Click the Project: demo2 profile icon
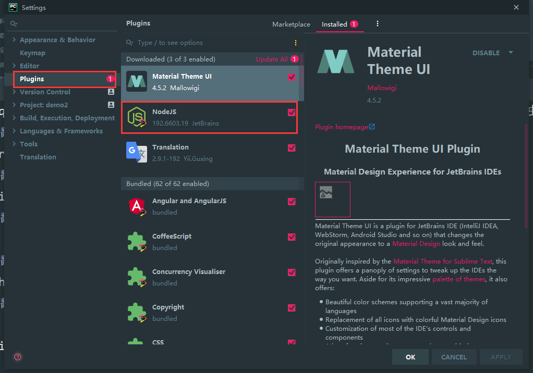The image size is (533, 373). 111,105
